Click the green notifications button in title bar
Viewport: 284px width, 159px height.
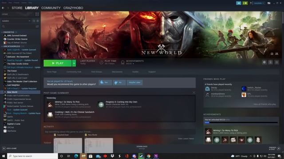click(245, 3)
